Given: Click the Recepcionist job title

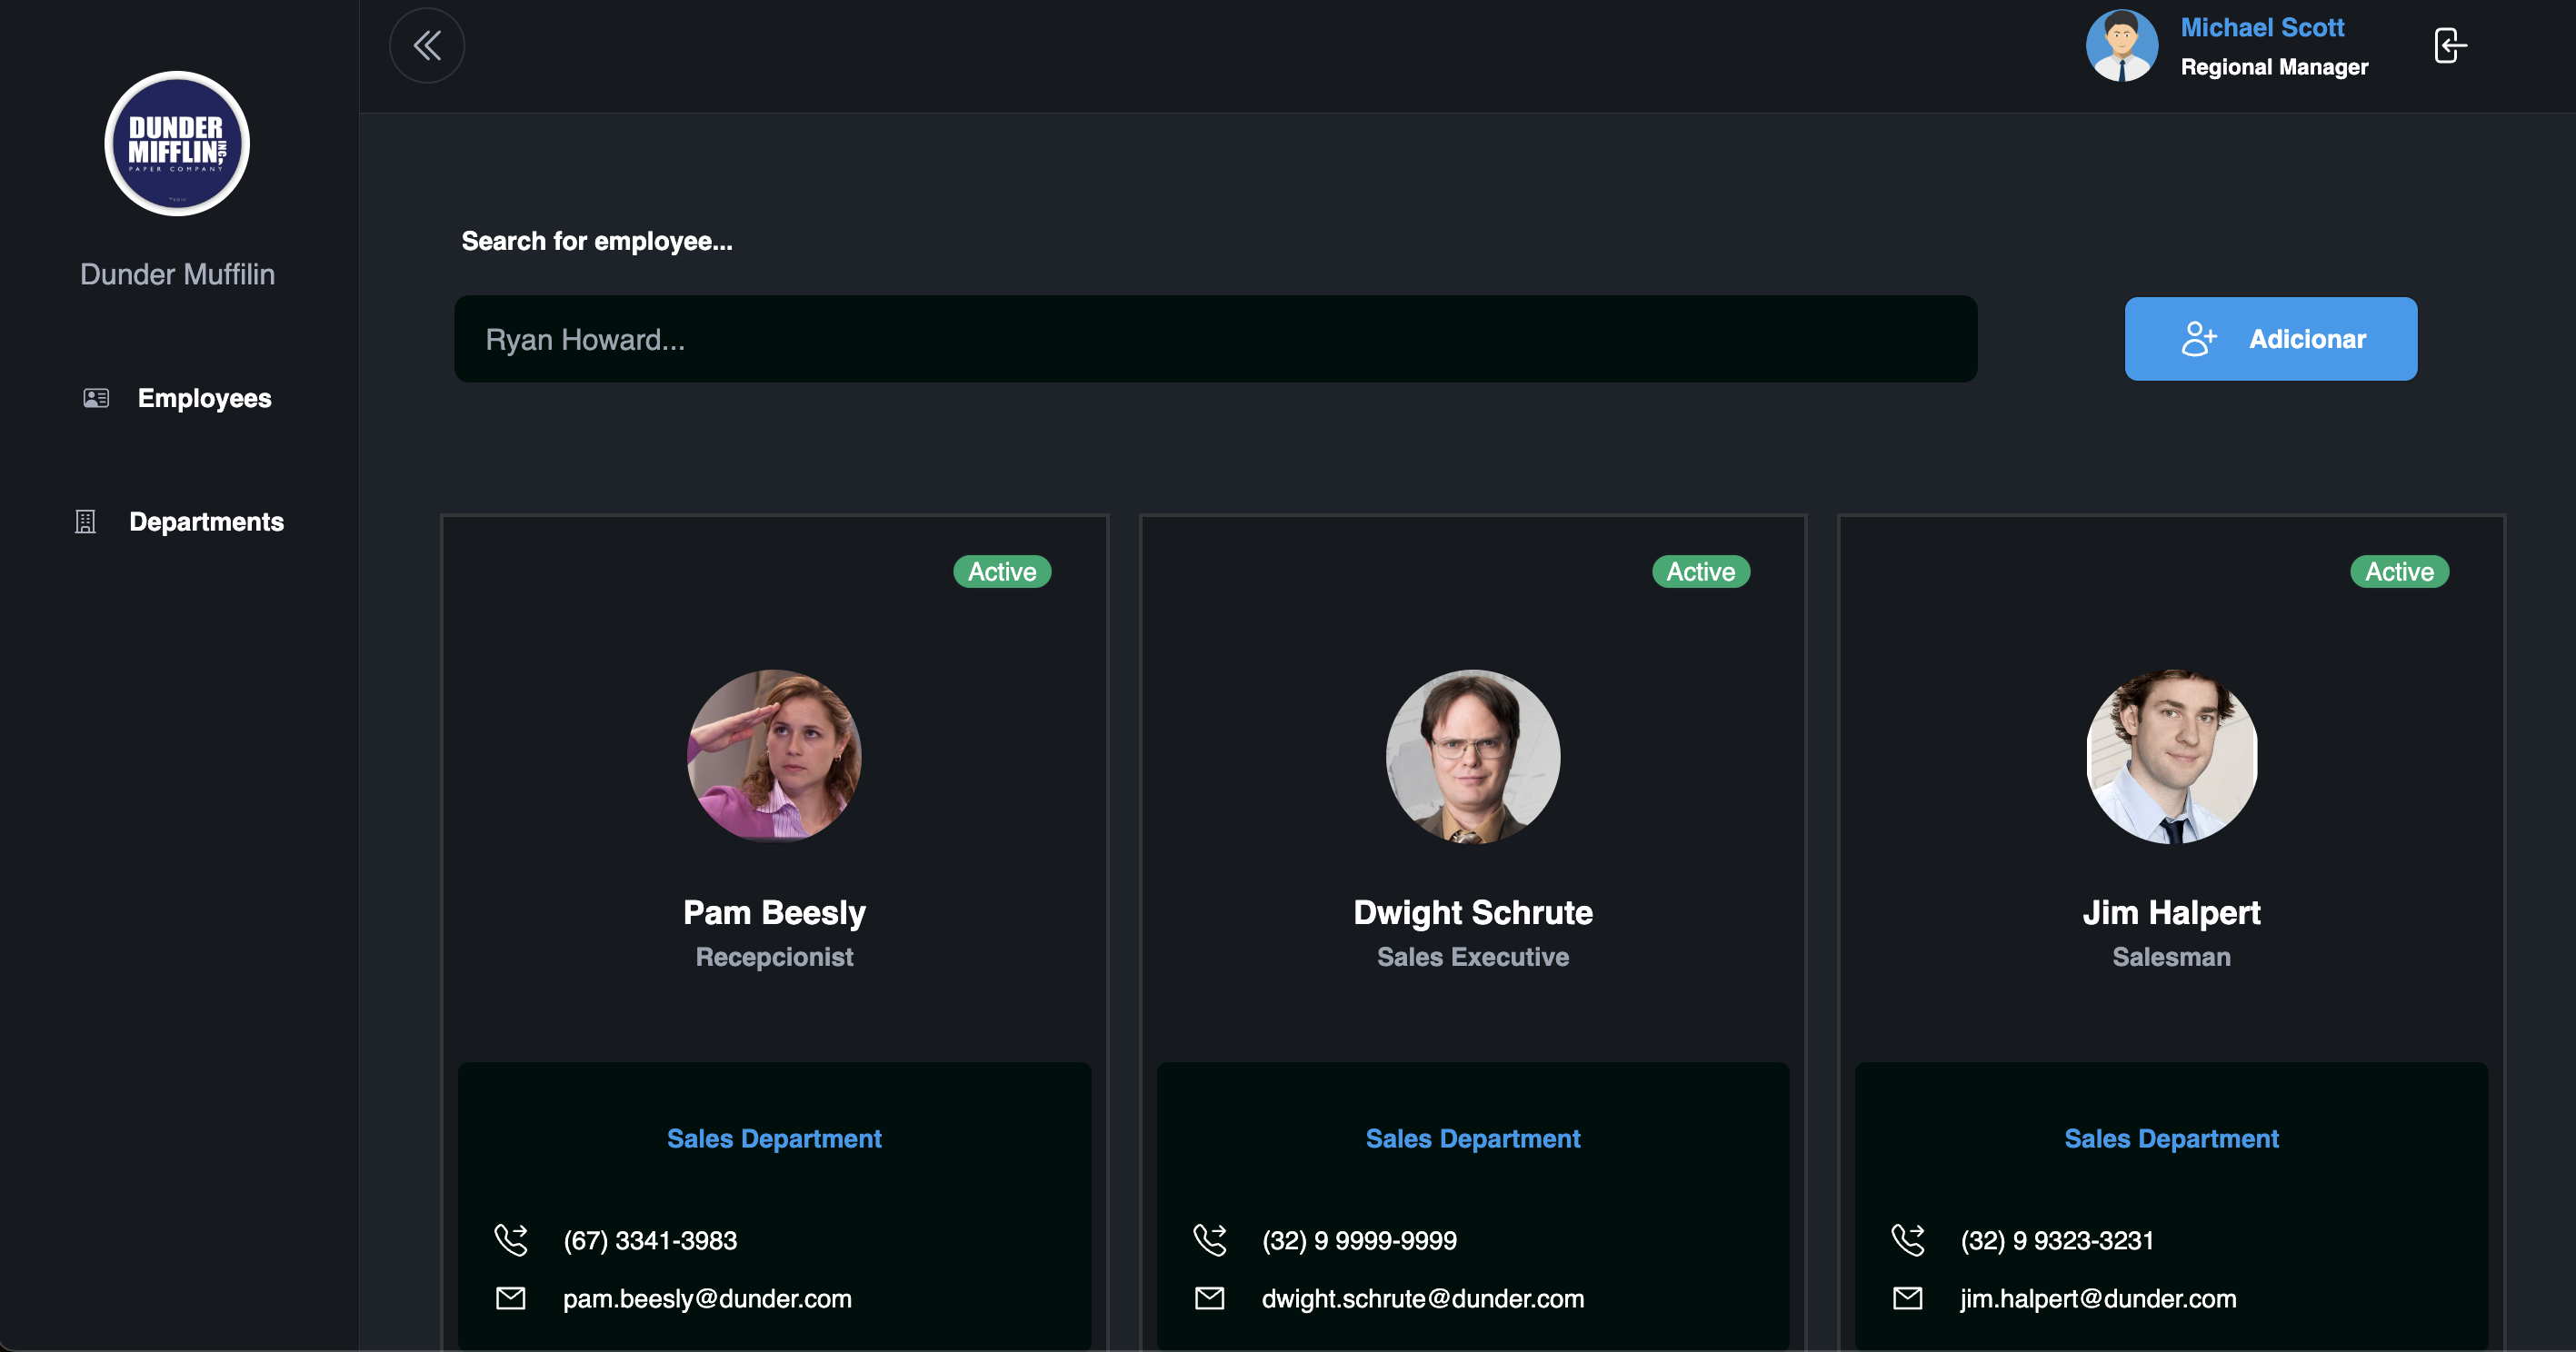Looking at the screenshot, I should click(x=774, y=956).
